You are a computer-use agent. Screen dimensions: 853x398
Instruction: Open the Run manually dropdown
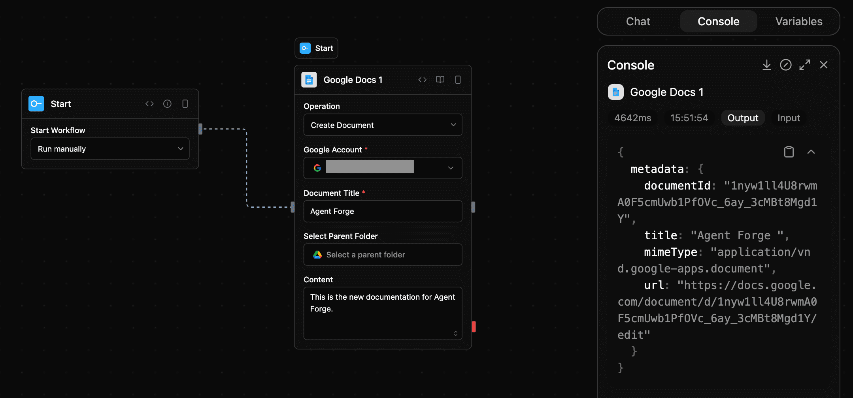click(x=110, y=149)
